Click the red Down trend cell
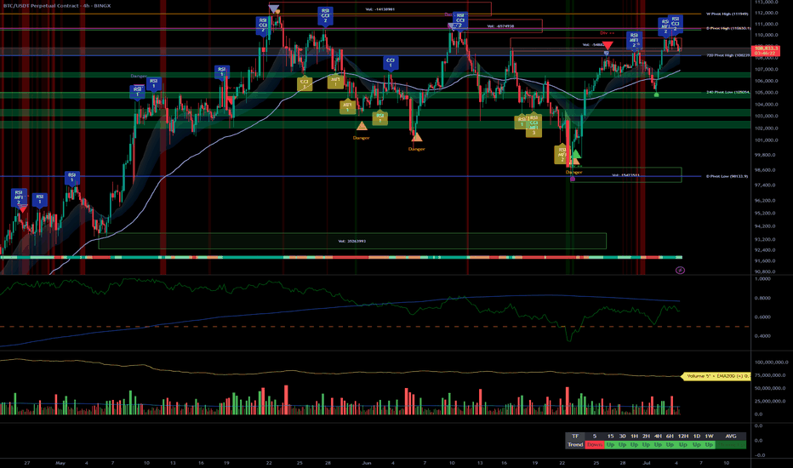The image size is (793, 468). click(595, 445)
